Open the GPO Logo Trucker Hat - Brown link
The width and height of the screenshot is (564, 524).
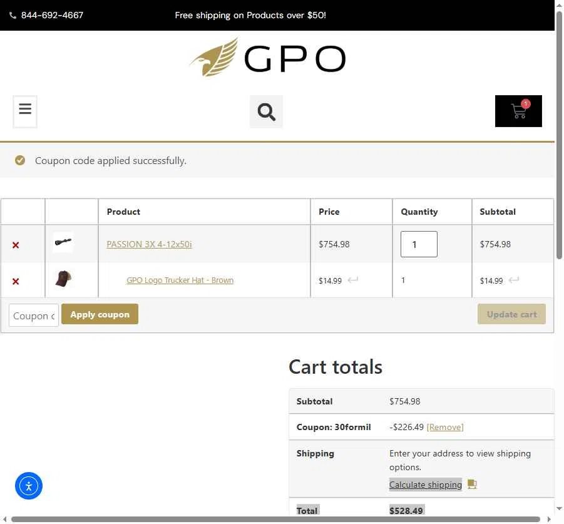pos(180,280)
